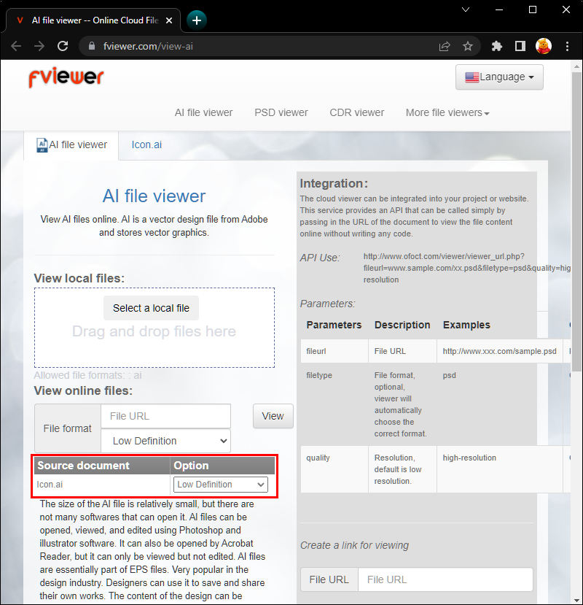This screenshot has width=583, height=605.
Task: Open AI file viewer in top navigation
Action: click(203, 112)
